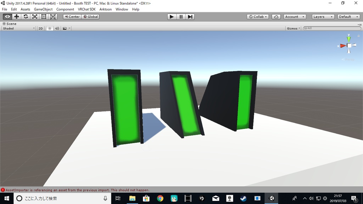Toggle the Persp projection label
Viewport: 363px width, 204px height.
348,59
